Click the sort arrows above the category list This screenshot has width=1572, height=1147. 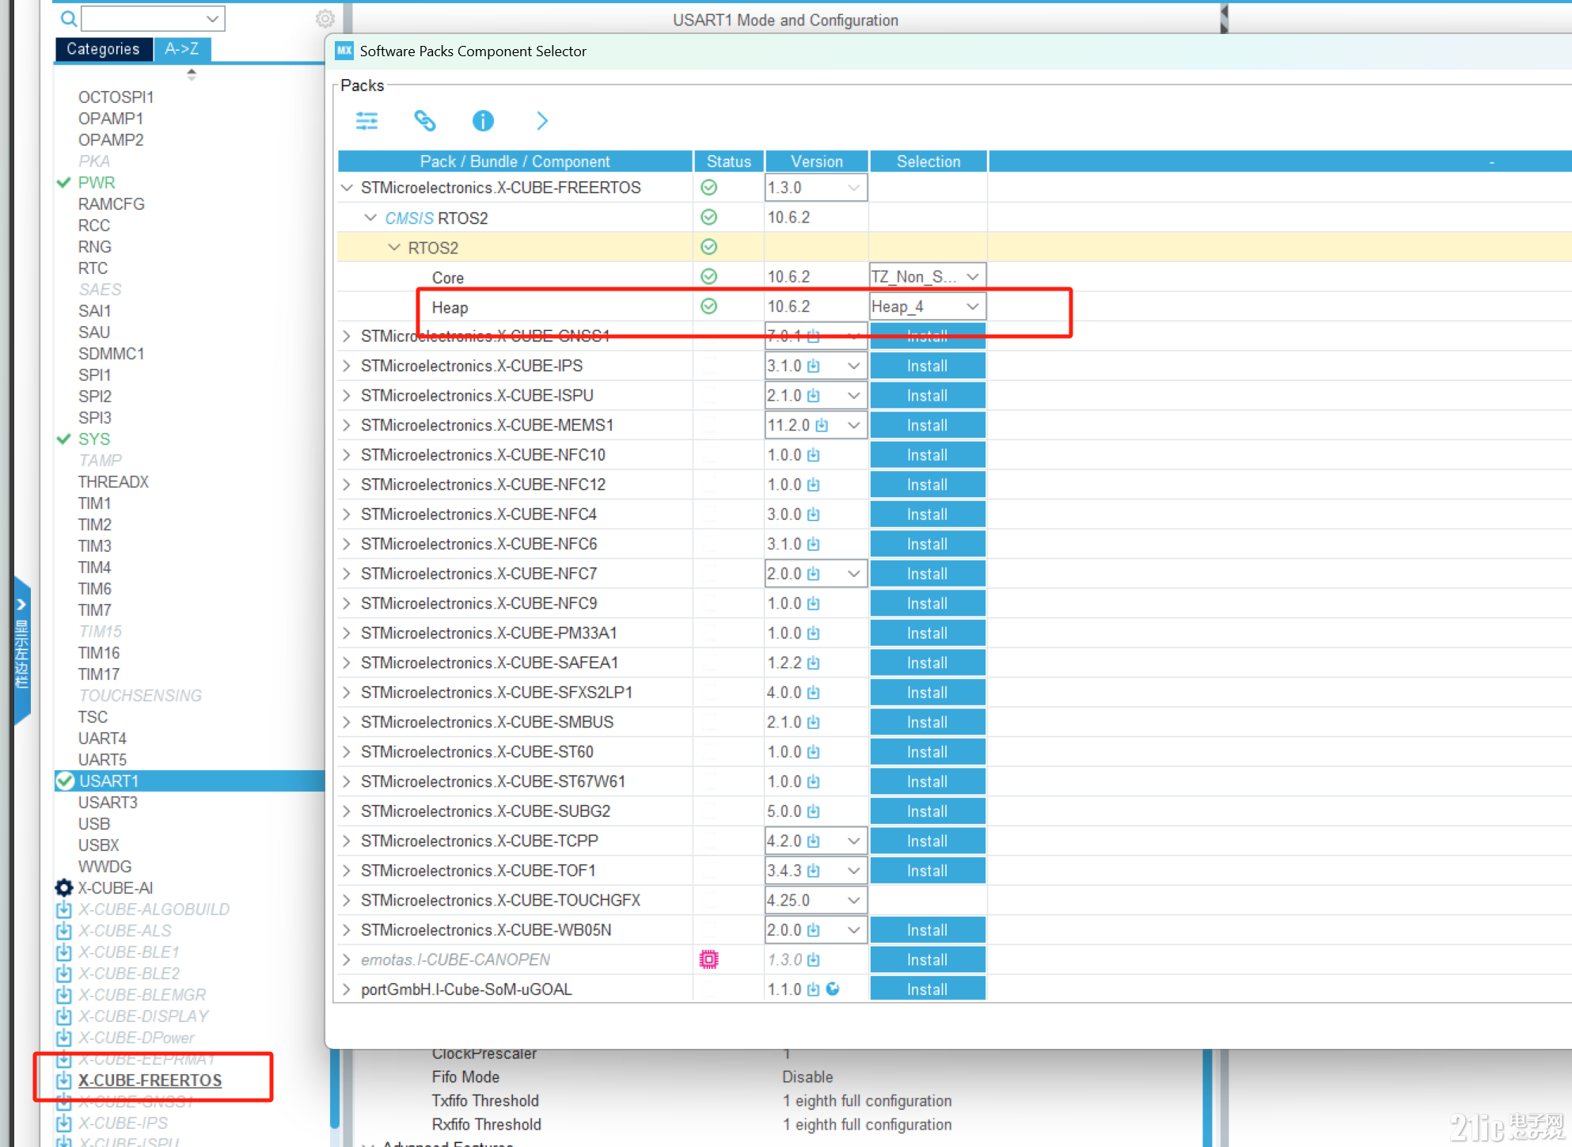(192, 74)
